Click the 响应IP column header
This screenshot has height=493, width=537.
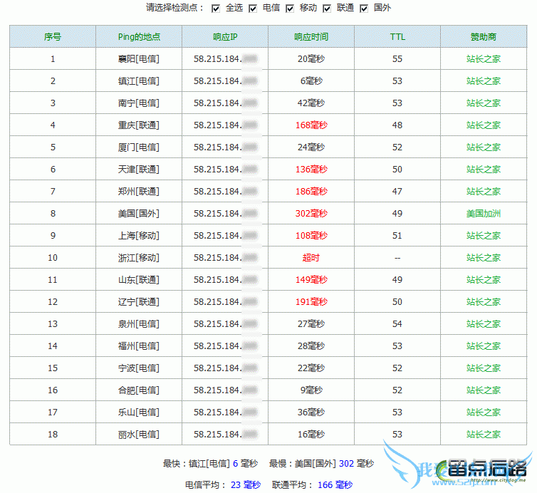point(225,36)
